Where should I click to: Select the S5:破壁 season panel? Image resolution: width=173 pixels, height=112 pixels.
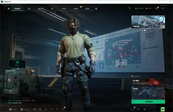tap(148, 82)
